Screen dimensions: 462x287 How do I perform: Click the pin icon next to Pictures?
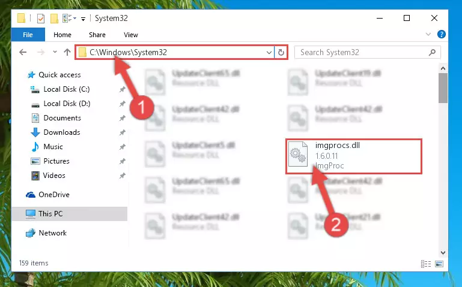click(x=122, y=161)
